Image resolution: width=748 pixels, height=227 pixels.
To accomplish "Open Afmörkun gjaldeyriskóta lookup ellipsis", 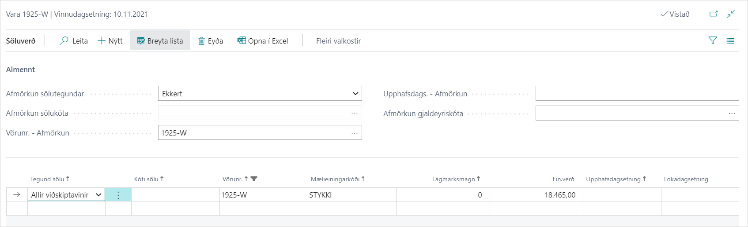I will [x=732, y=113].
